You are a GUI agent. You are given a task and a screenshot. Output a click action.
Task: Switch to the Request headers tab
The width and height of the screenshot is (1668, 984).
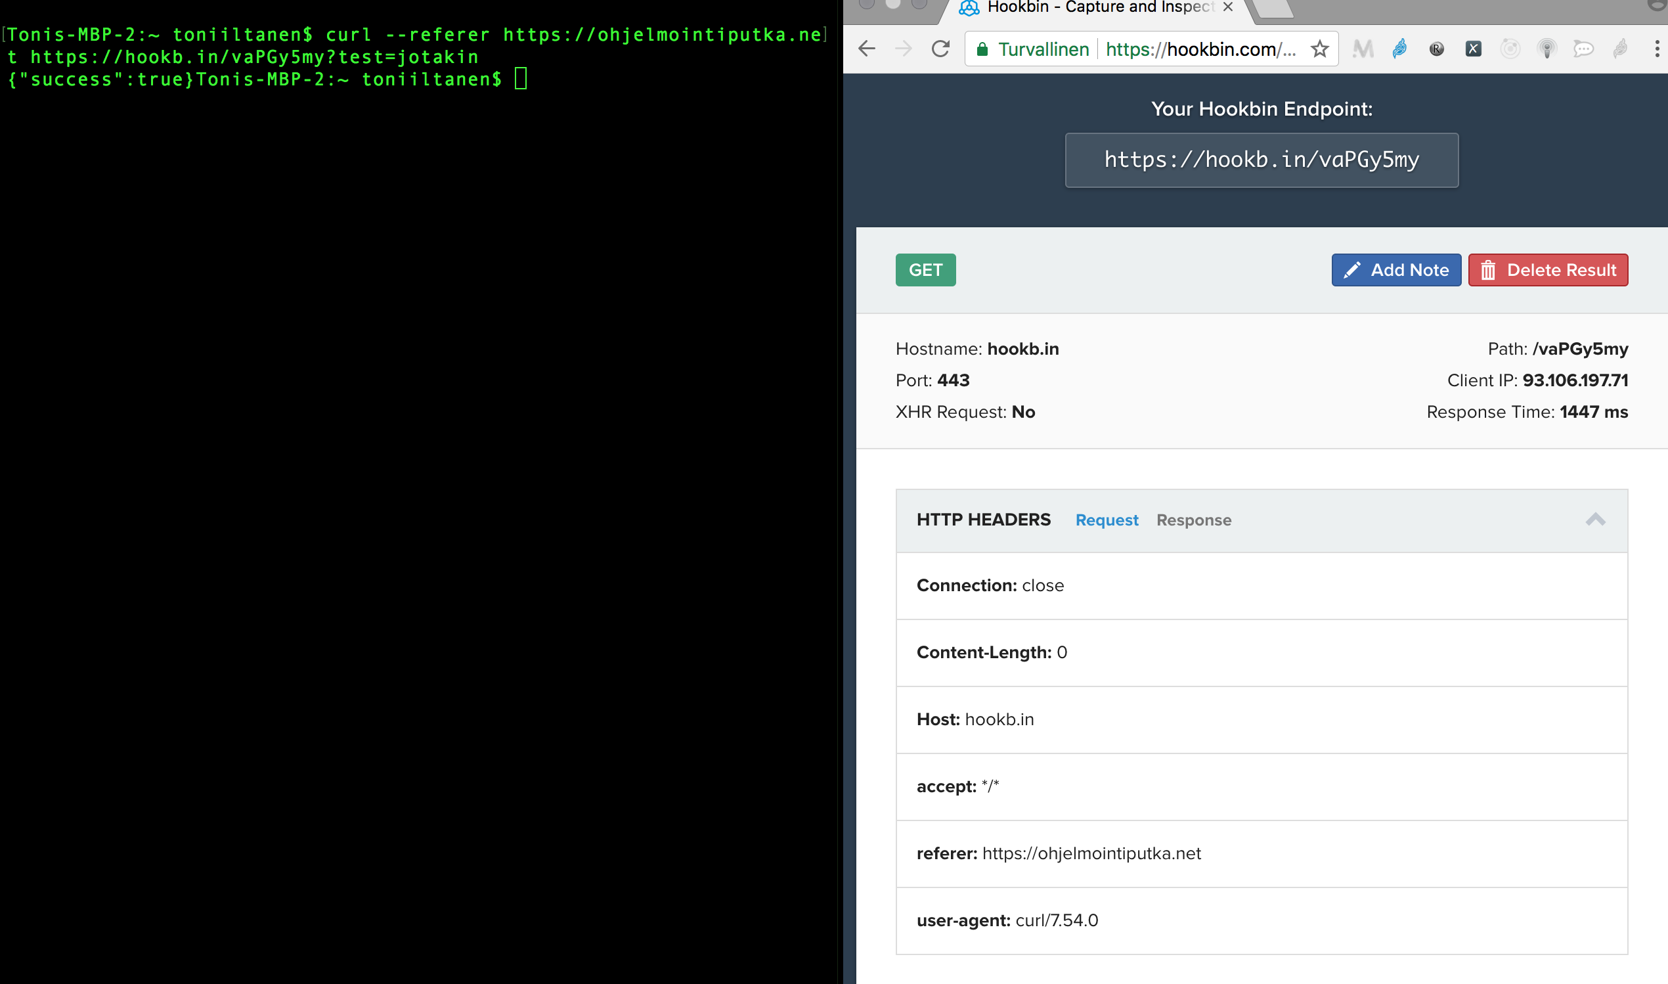pos(1106,520)
